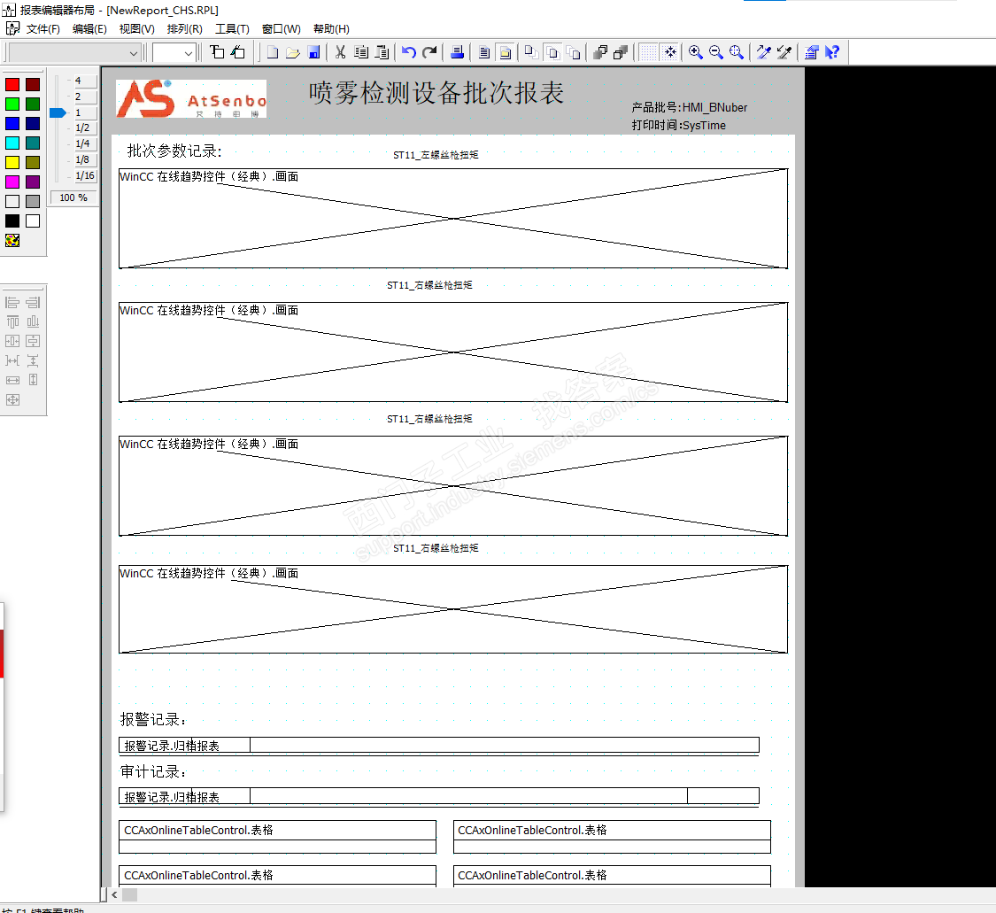
Task: Select the 产品批号:HMI_BNuber field
Action: [x=689, y=107]
